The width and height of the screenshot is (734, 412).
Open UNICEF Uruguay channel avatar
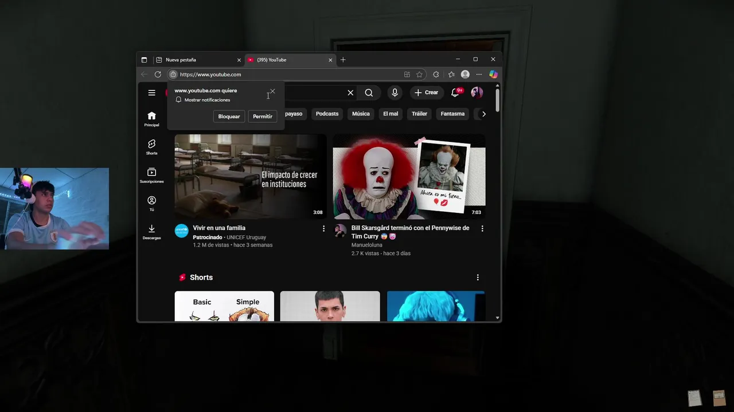click(x=181, y=231)
